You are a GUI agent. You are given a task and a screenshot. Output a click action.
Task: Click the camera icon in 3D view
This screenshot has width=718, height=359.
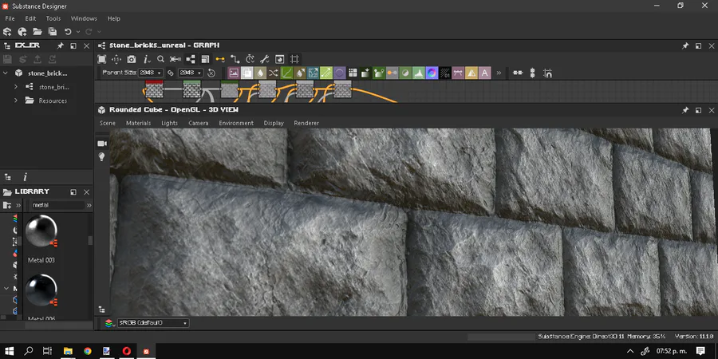click(101, 143)
